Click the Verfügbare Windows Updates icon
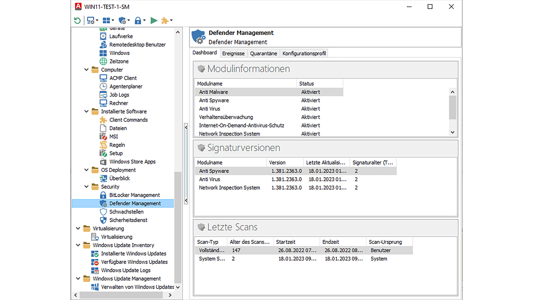This screenshot has width=533, height=300. 95,262
